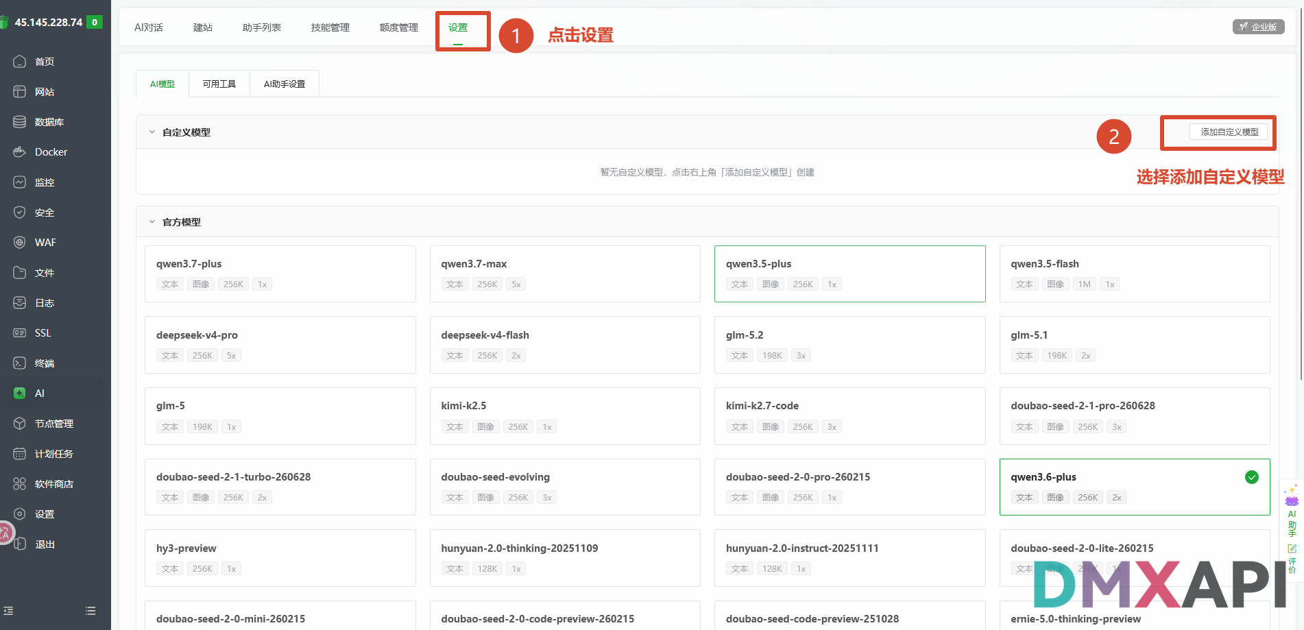1304x630 pixels.
Task: Click the terminal icon in sidebar
Action: pyautogui.click(x=19, y=363)
